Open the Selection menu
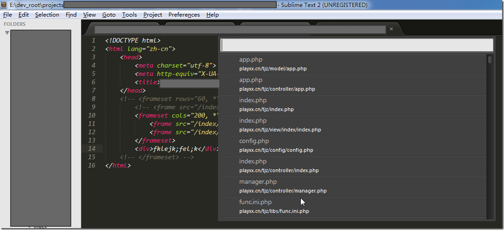The image size is (504, 230). click(47, 15)
